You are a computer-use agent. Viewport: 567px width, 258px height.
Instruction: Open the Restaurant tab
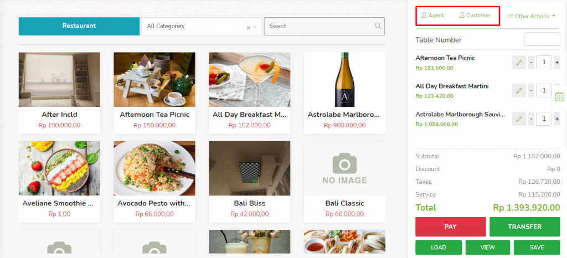79,26
